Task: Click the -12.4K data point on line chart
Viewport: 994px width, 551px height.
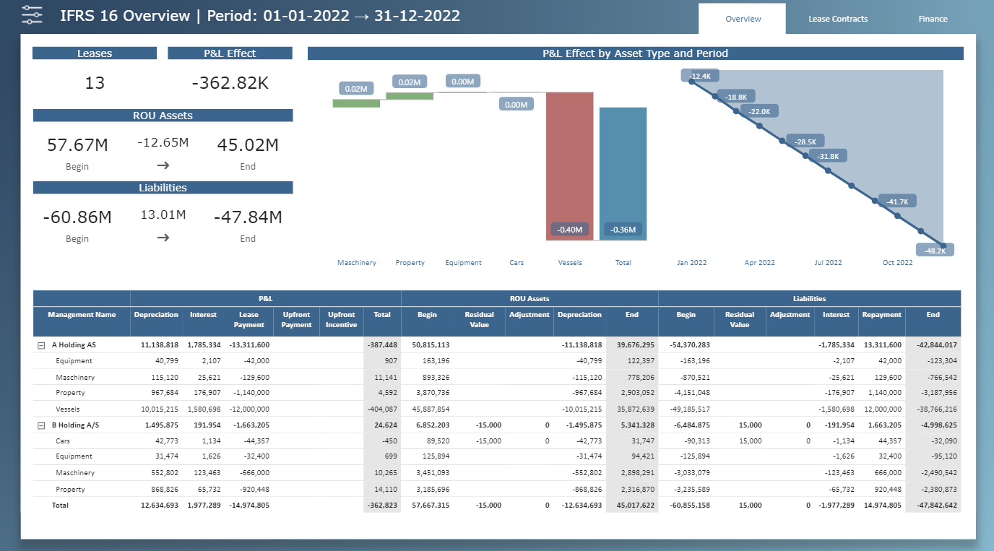Action: [691, 82]
